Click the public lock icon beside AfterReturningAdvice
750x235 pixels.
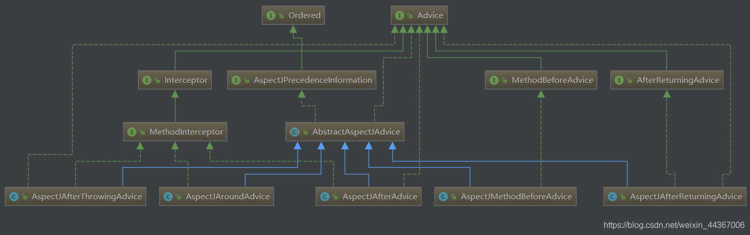tap(630, 81)
